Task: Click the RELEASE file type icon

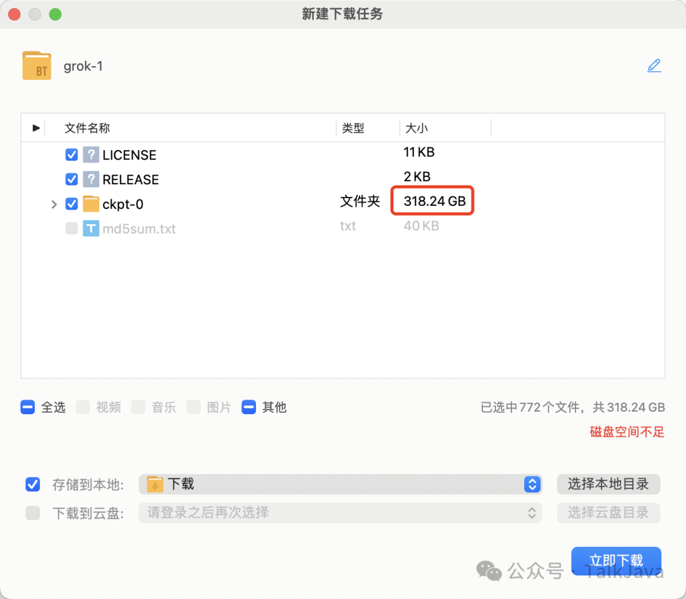Action: (x=91, y=179)
